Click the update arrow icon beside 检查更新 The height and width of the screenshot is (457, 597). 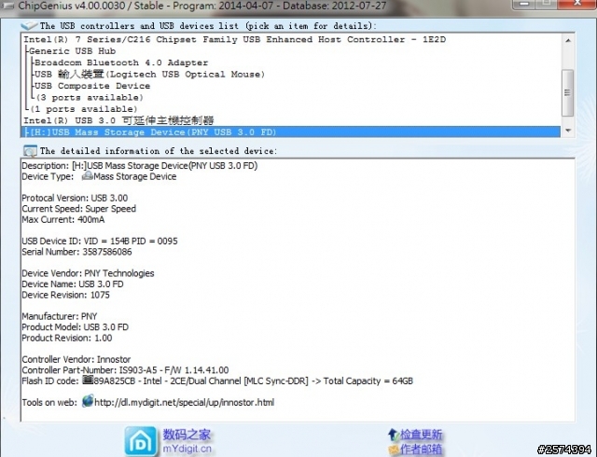[x=393, y=435]
